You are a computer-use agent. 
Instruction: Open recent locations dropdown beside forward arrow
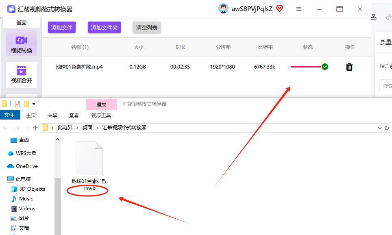pyautogui.click(x=27, y=128)
